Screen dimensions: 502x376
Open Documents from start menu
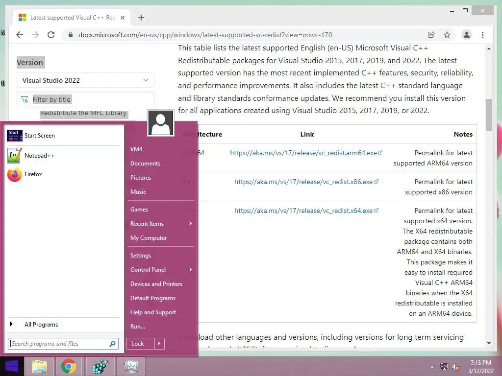pyautogui.click(x=145, y=164)
